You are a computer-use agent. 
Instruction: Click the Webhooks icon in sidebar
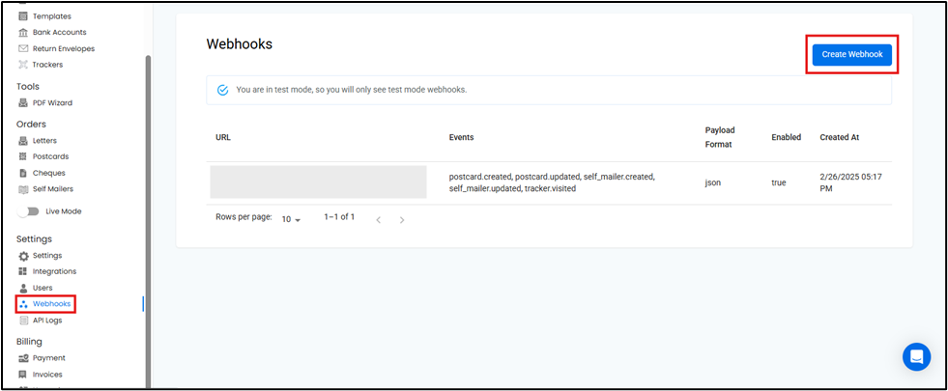pyautogui.click(x=23, y=304)
